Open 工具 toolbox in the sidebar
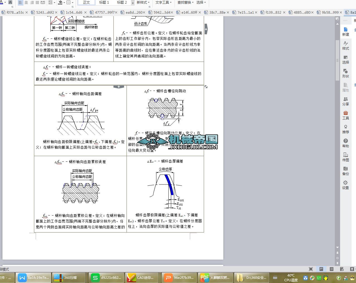The width and height of the screenshot is (356, 283). pyautogui.click(x=345, y=115)
